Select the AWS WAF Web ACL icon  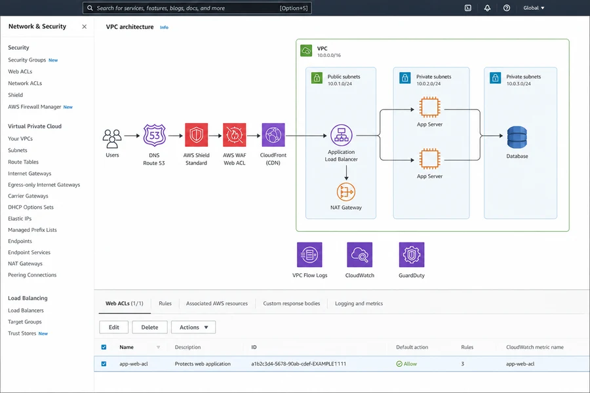(235, 135)
